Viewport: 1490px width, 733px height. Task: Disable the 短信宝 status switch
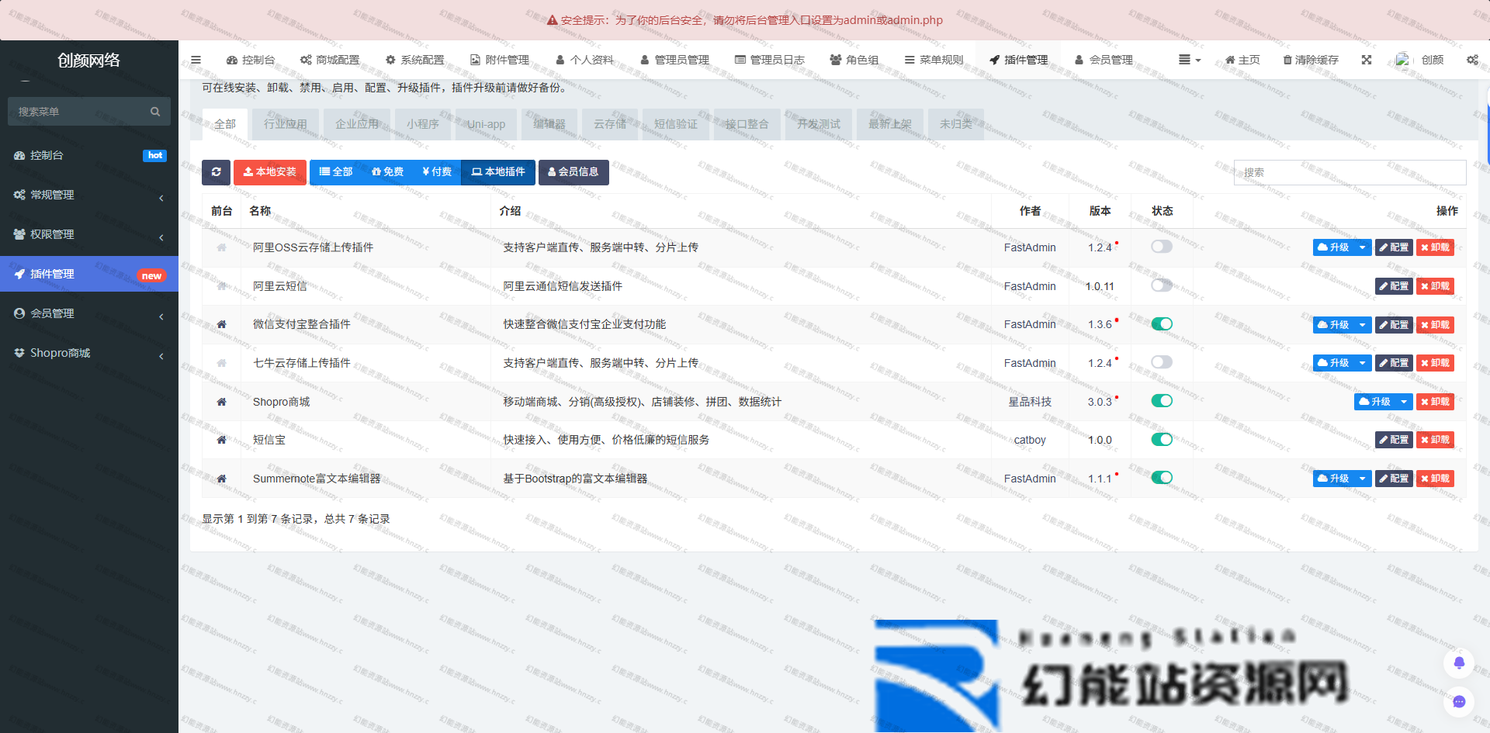click(1162, 439)
